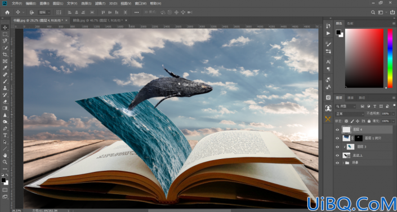Change the screen mode button
This screenshot has width=397, height=212.
coord(5,197)
